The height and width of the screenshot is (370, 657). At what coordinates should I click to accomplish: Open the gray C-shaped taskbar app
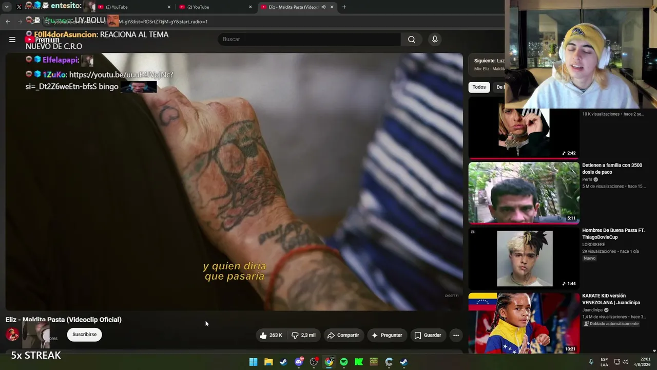point(389,362)
